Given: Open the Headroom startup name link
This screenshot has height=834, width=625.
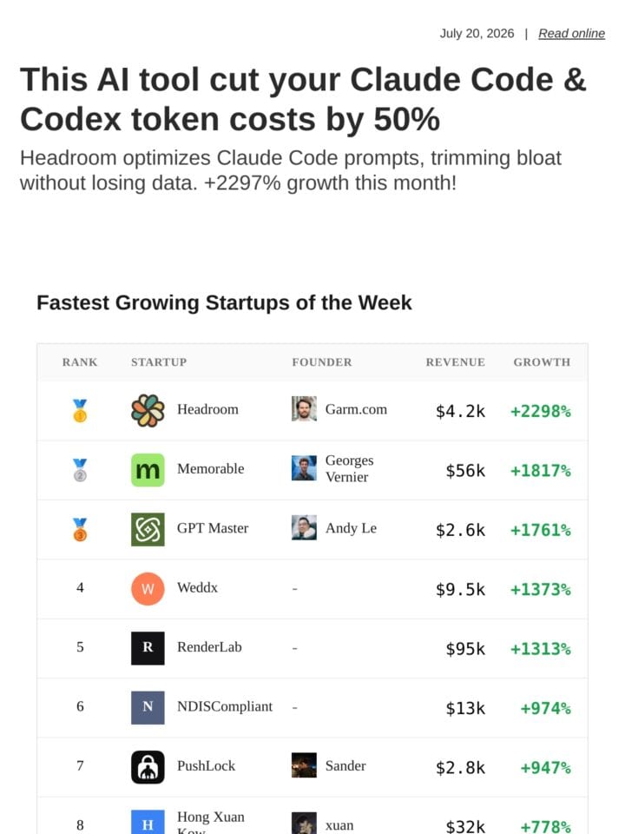Looking at the screenshot, I should pos(207,409).
